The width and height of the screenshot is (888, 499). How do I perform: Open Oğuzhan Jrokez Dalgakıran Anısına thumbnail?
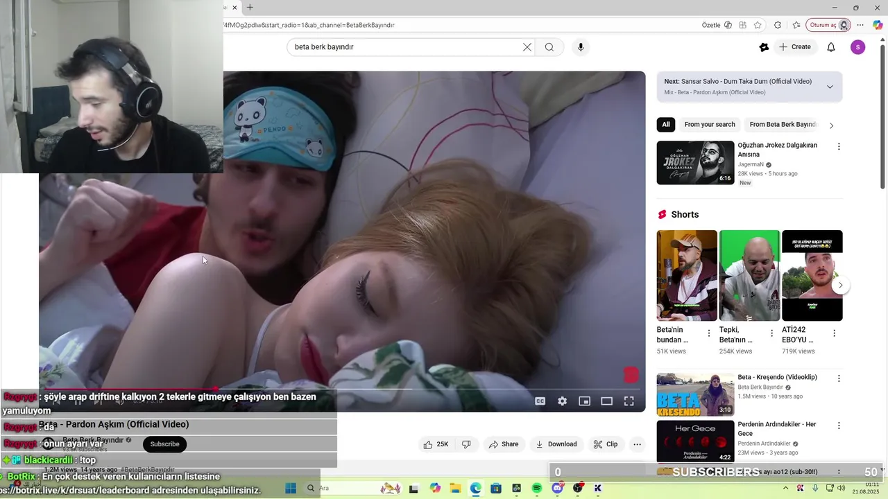695,163
